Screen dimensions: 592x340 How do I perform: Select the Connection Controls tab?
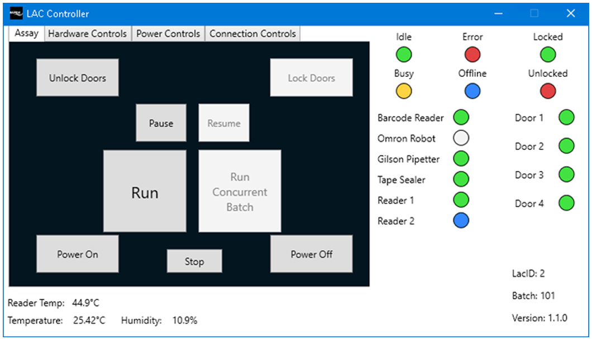point(252,33)
